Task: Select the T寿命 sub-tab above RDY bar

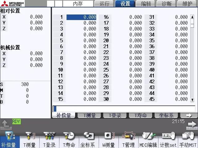Action: pos(140,115)
